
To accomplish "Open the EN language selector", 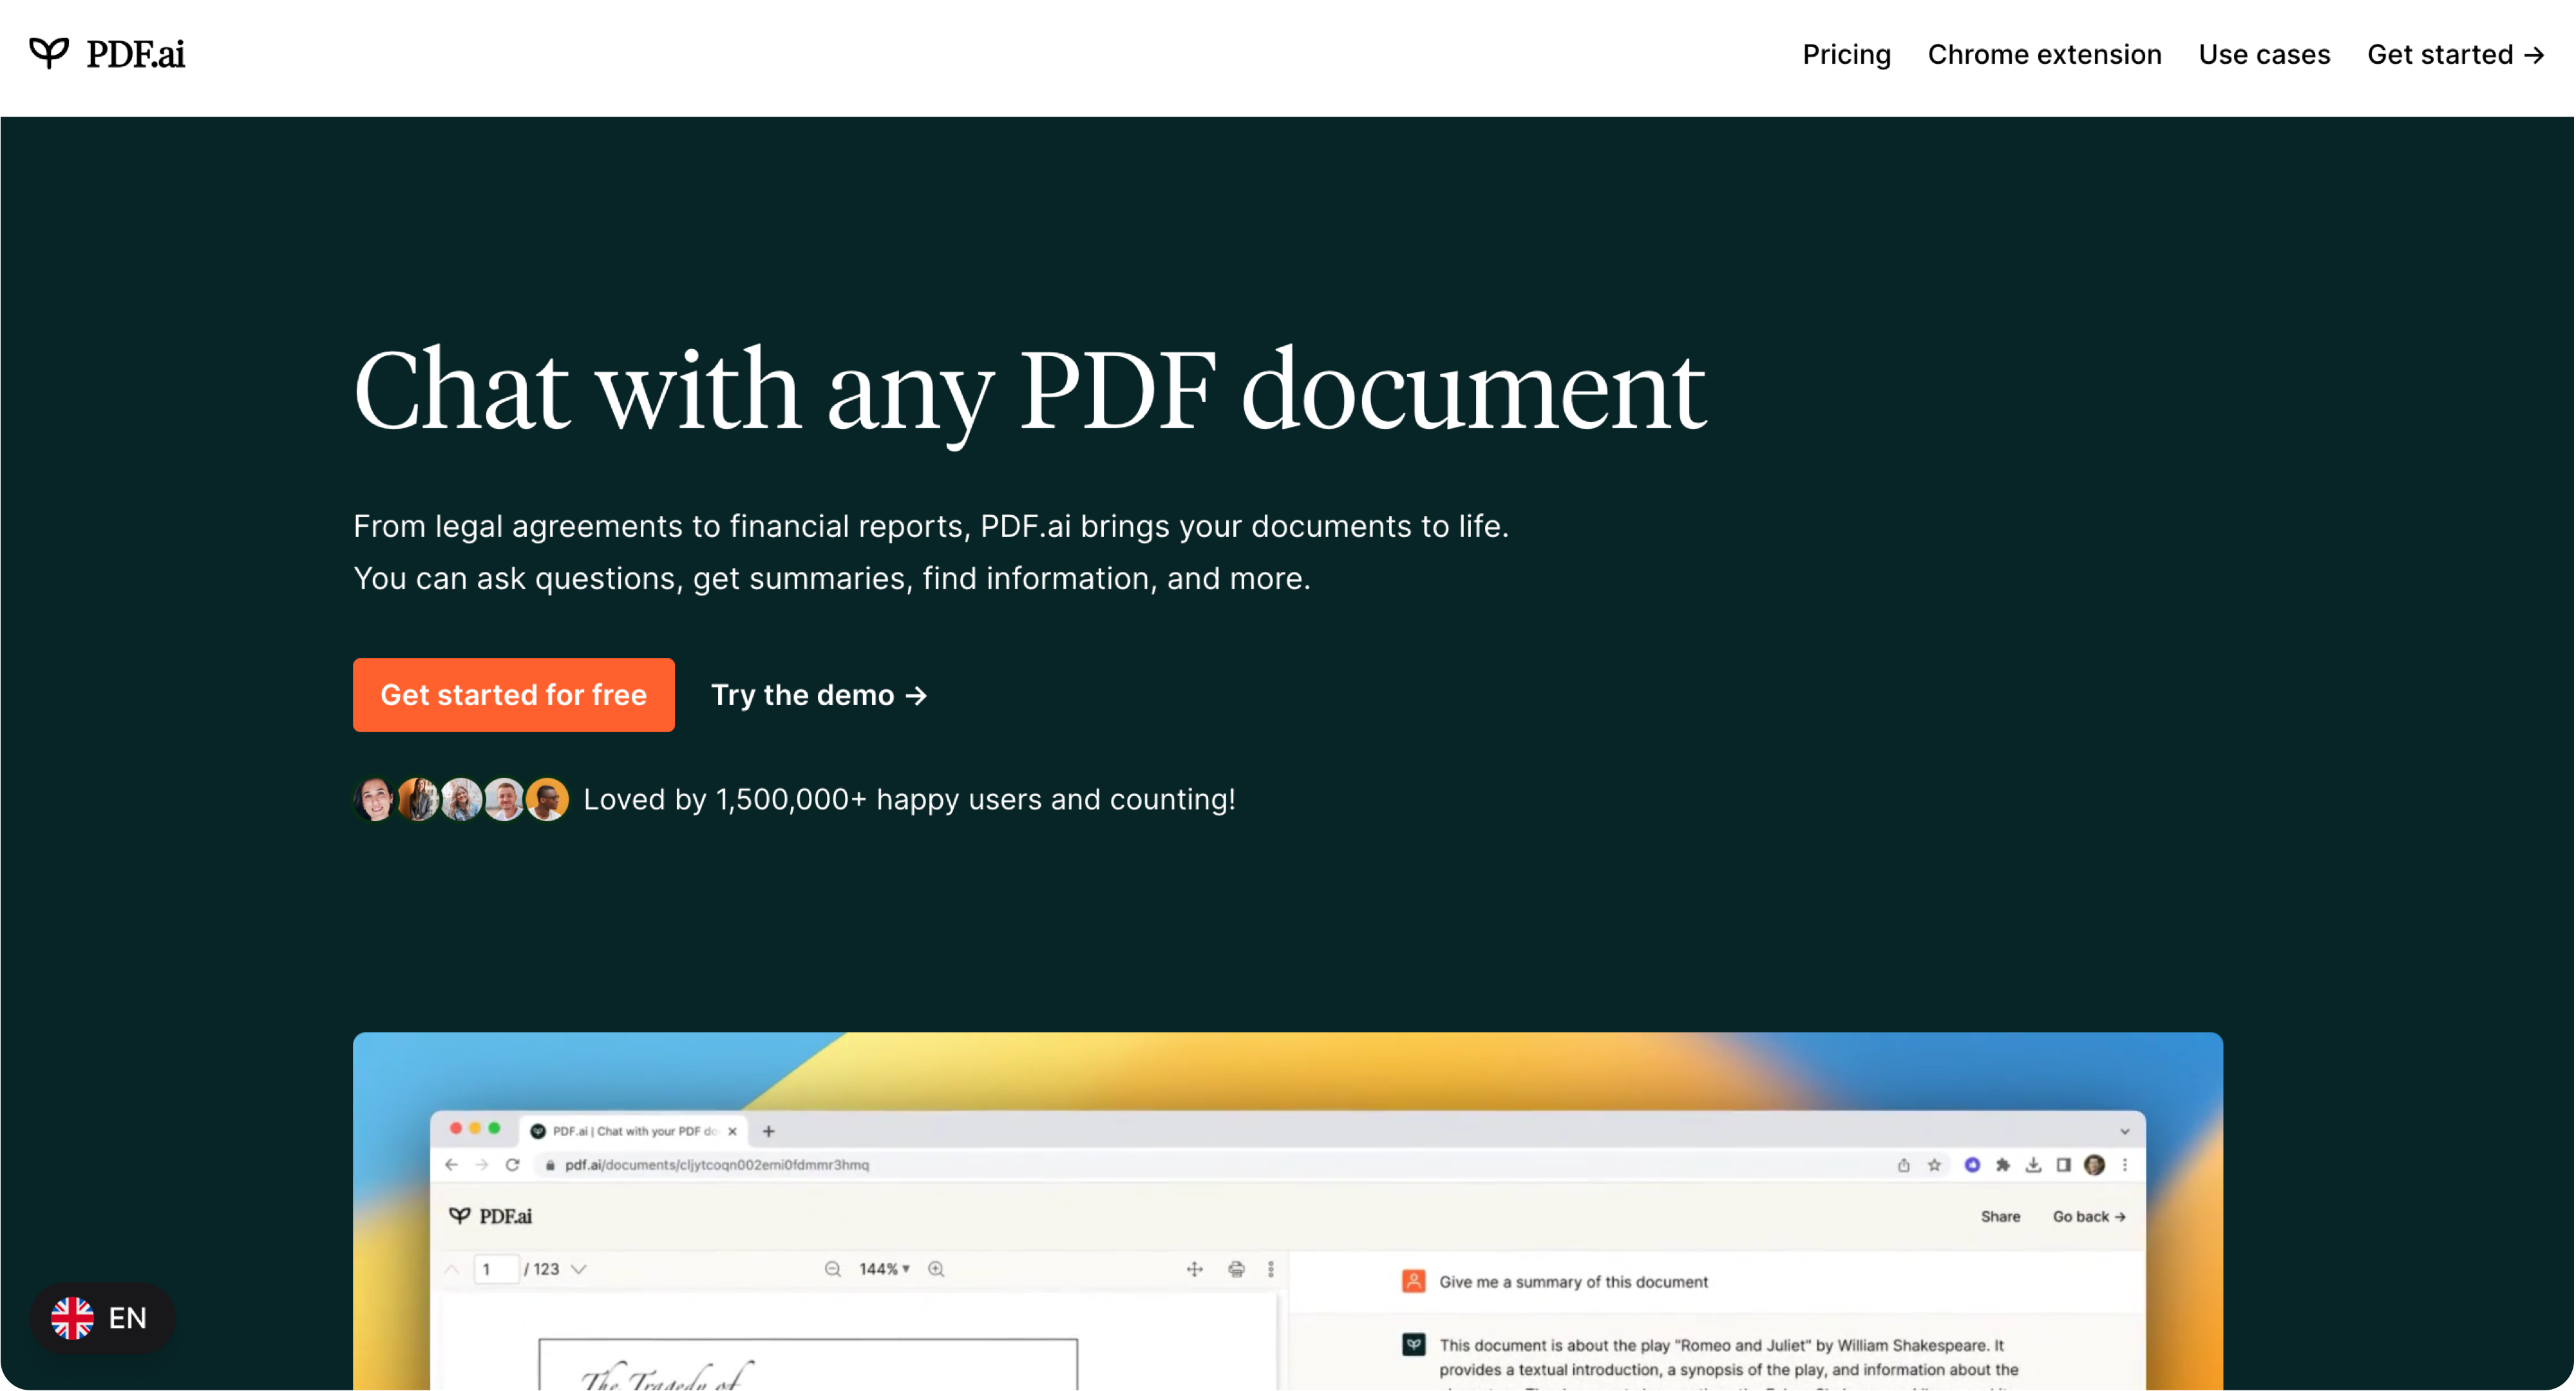I will tap(102, 1318).
